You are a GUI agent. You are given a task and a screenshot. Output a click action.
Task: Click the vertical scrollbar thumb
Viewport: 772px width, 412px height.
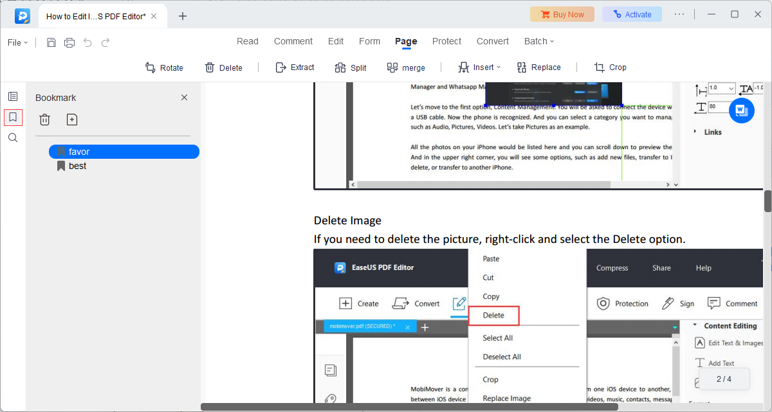767,201
